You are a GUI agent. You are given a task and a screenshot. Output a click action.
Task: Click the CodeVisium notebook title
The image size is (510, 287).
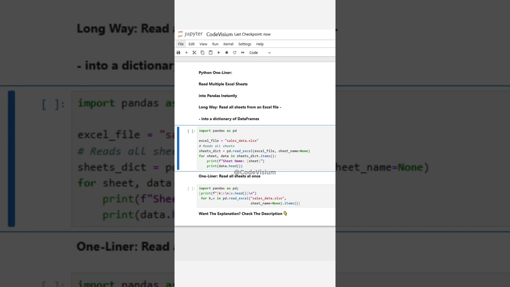220,34
